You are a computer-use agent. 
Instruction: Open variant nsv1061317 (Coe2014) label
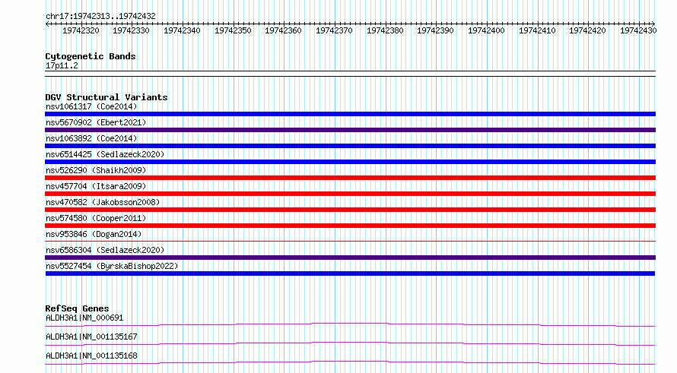(91, 106)
